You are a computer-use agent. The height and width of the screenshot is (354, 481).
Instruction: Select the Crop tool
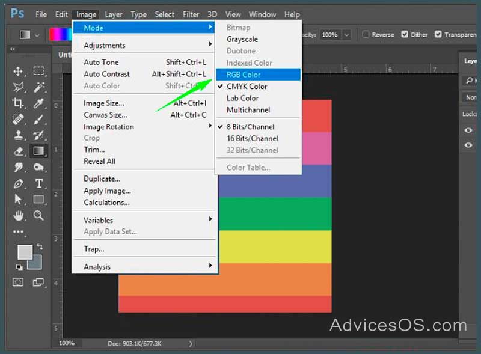pos(18,103)
